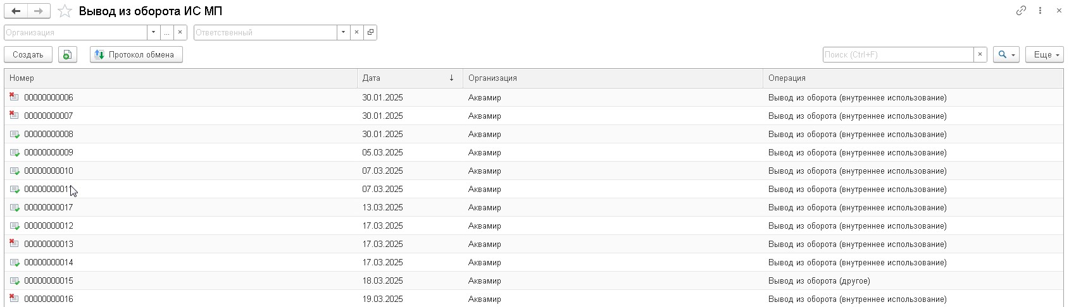
Task: Open the Ответственный field in a separate window
Action: [x=370, y=32]
